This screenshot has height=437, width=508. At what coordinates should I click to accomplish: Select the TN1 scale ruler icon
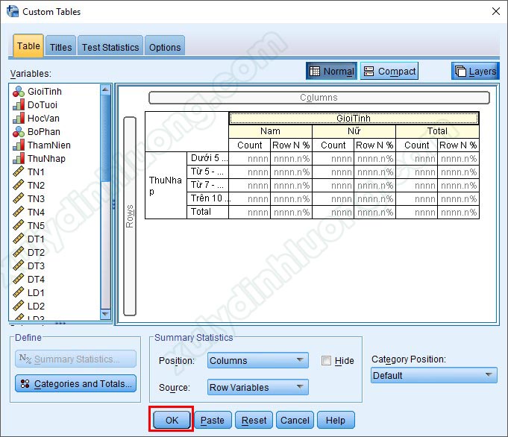point(19,172)
